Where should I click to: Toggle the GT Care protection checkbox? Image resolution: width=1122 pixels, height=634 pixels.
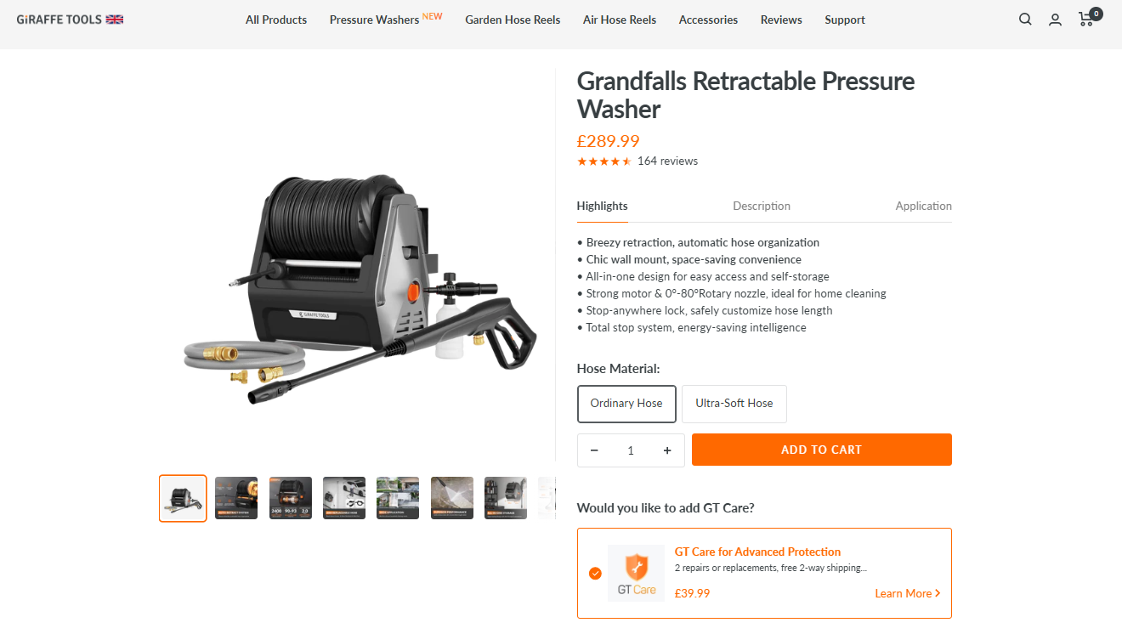[x=595, y=574]
